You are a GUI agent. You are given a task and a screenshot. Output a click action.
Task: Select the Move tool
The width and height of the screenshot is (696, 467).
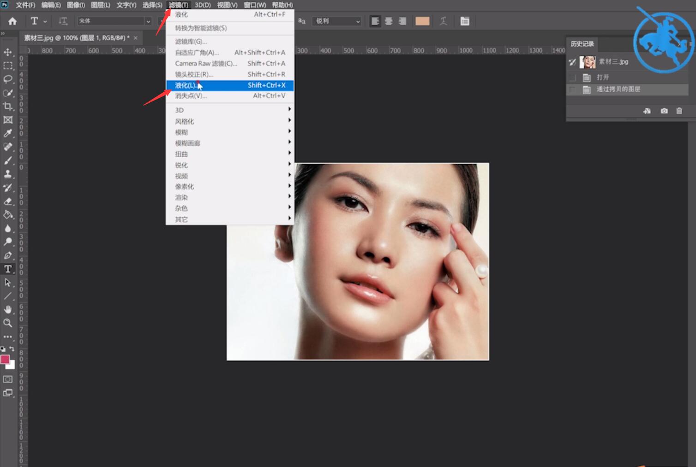(x=8, y=52)
